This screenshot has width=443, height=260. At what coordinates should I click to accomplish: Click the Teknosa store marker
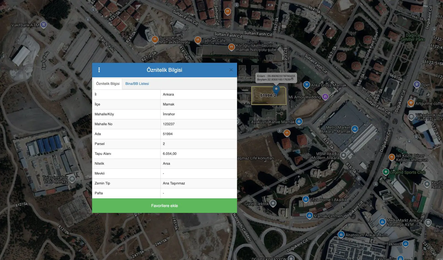coord(406,243)
